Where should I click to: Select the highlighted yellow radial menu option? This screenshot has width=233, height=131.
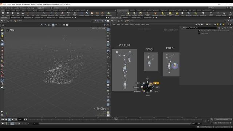pos(156,83)
